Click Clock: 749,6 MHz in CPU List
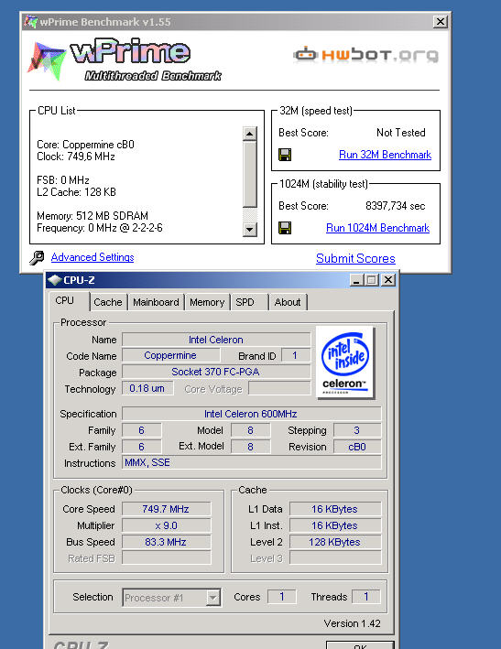This screenshot has width=501, height=649. point(76,157)
